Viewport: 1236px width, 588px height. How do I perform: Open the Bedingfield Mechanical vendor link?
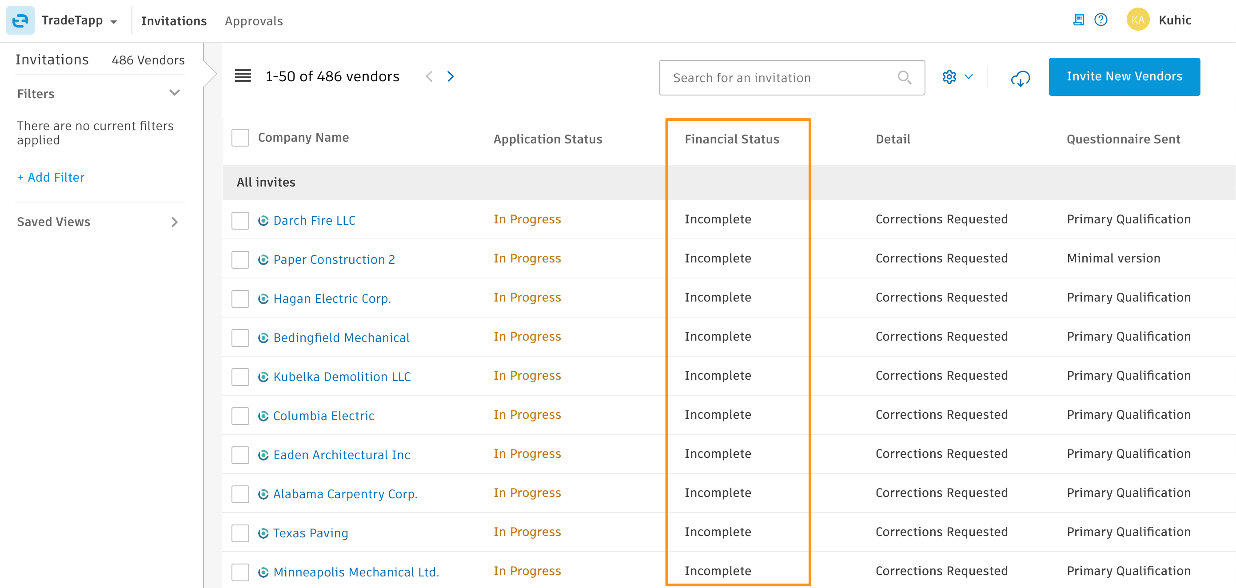click(x=341, y=338)
